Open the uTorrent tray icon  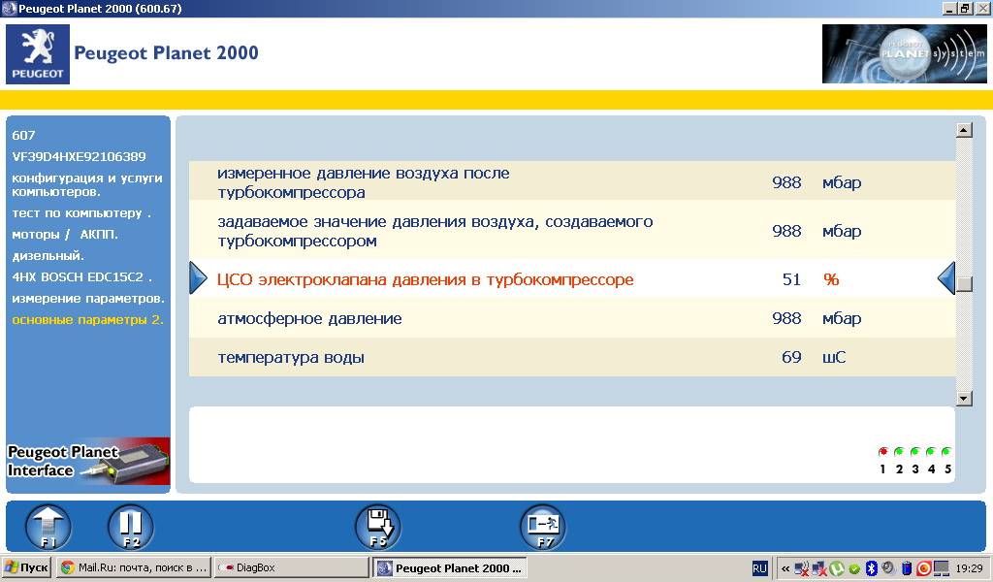click(836, 568)
